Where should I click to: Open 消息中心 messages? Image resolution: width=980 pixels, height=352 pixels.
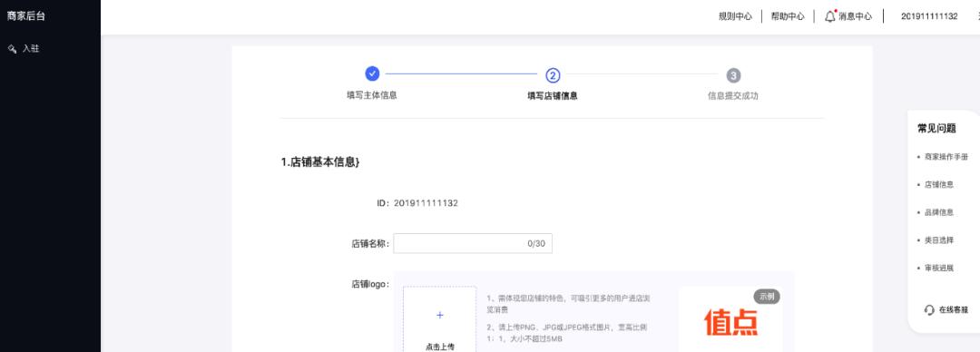[x=855, y=17]
